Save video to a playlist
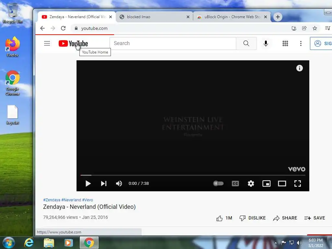 pos(314,218)
